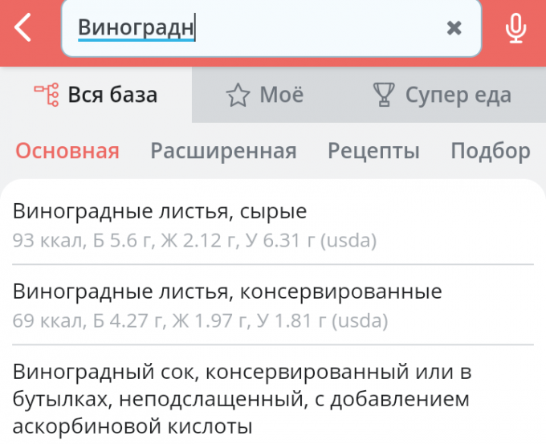Open Виноградные листья, сырые entry
This screenshot has height=444, width=546.
coord(273,225)
